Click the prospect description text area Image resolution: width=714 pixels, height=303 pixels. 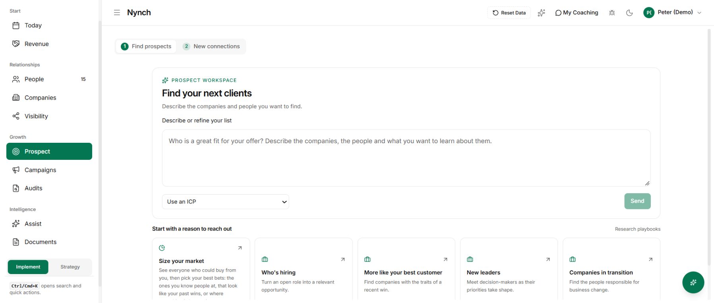click(406, 158)
